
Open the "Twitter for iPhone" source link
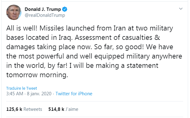(74, 94)
